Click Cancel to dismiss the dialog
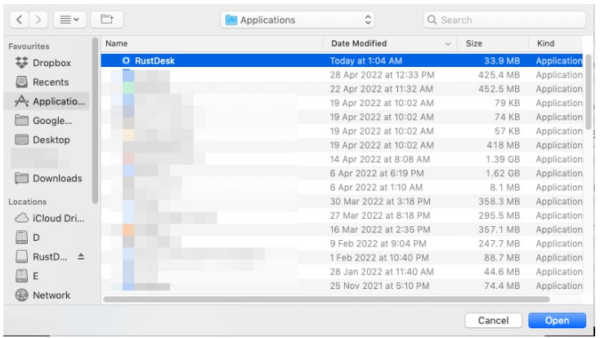 tap(493, 320)
